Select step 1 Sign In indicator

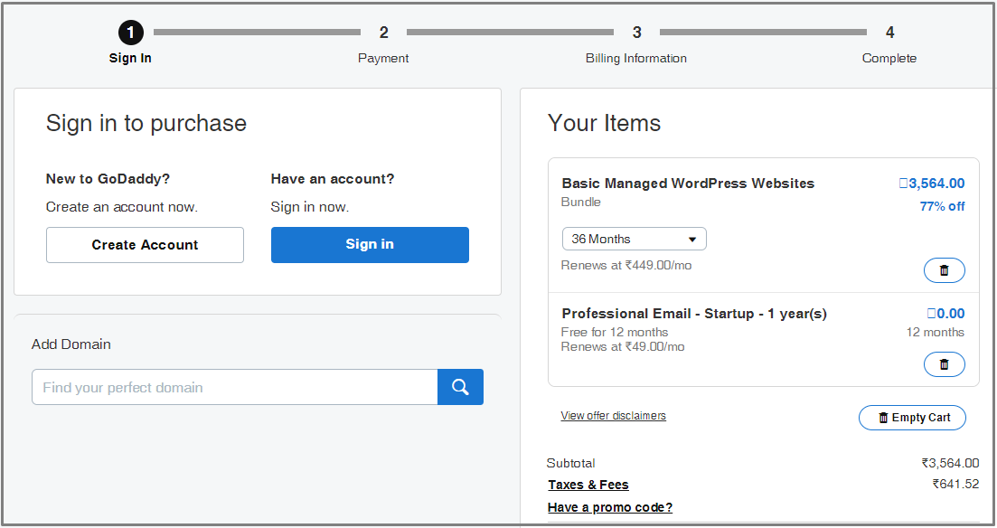130,42
